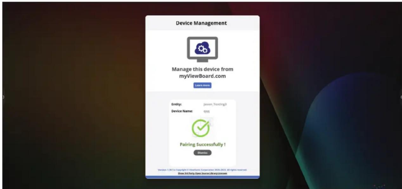Click the entity value Jason_Testing3
402x189 pixels.
(x=215, y=104)
